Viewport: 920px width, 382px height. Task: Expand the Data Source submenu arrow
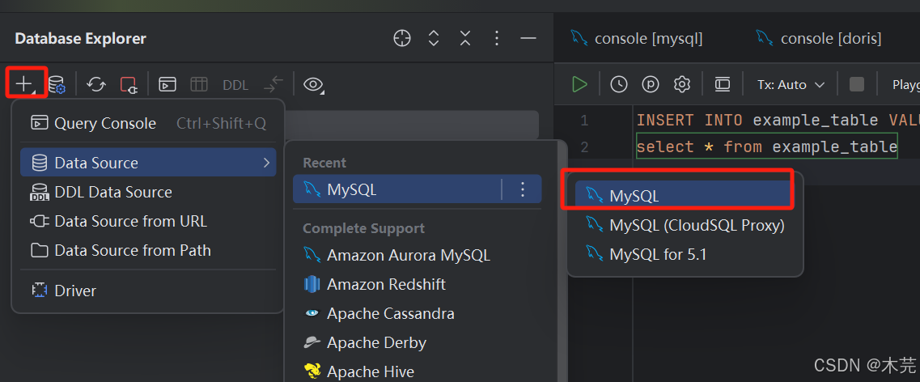click(266, 163)
